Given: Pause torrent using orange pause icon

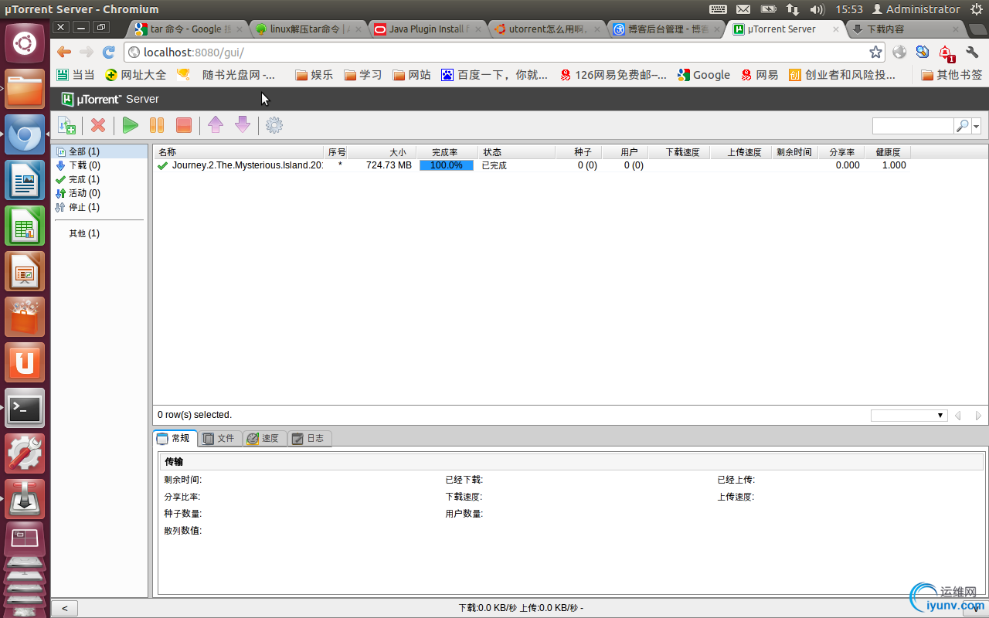Looking at the screenshot, I should (157, 125).
